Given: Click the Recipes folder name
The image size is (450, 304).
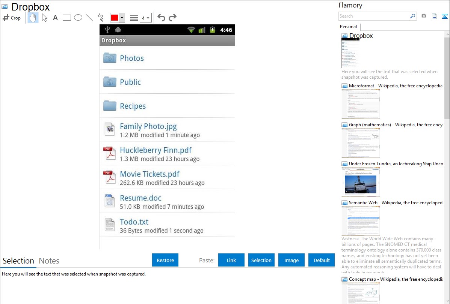Looking at the screenshot, I should 133,106.
